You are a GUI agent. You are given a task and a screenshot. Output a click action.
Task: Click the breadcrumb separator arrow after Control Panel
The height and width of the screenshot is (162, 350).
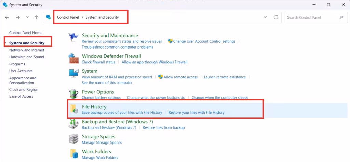pos(82,17)
